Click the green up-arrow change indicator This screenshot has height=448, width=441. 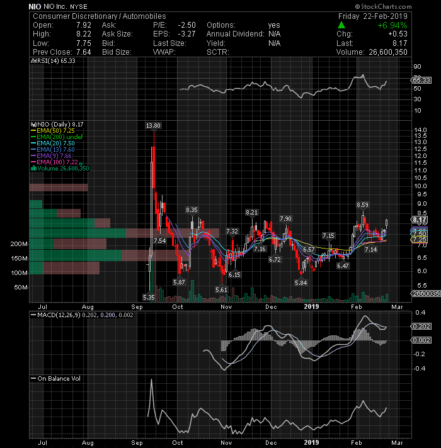pyautogui.click(x=341, y=25)
